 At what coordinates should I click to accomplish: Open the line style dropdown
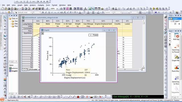coord(112,12)
